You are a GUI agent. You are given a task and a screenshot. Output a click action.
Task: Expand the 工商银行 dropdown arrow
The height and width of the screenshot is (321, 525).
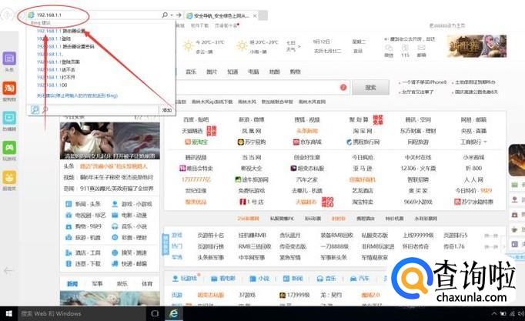pos(485,142)
